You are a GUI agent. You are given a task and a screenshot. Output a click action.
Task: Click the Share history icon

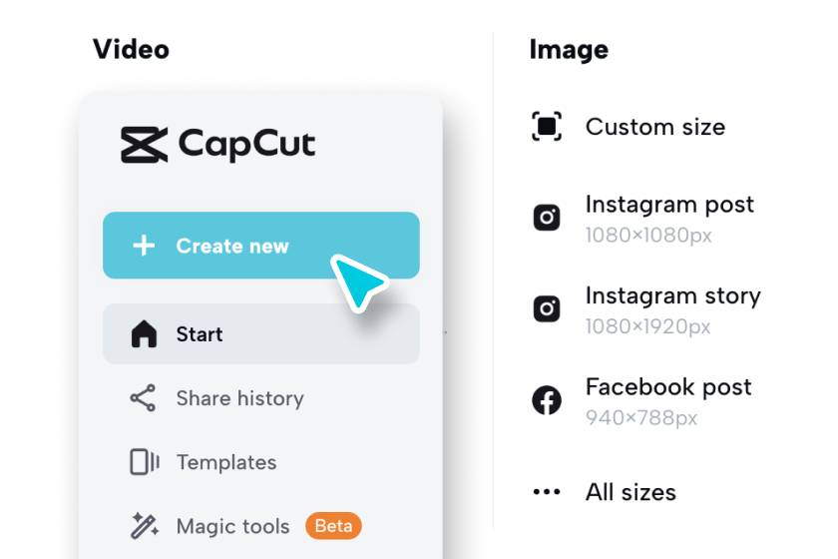(144, 398)
